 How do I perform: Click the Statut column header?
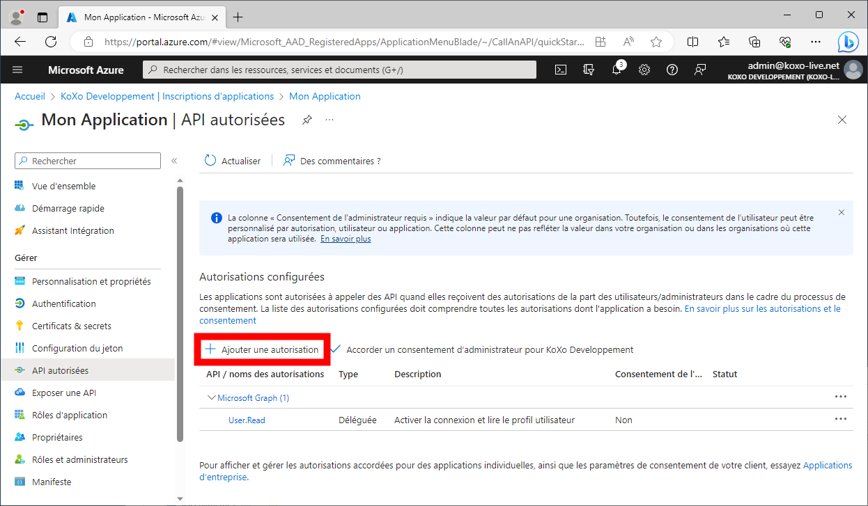[x=724, y=374]
